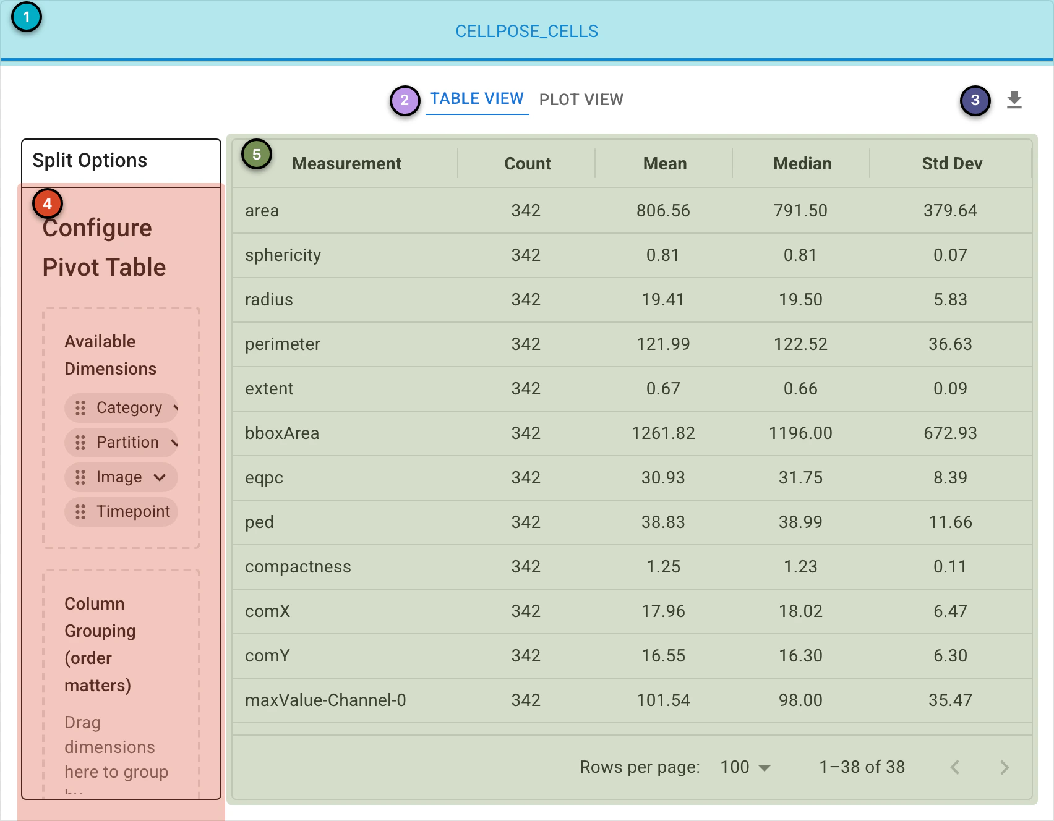The image size is (1054, 821).
Task: Select the area measurement row
Action: coord(632,211)
